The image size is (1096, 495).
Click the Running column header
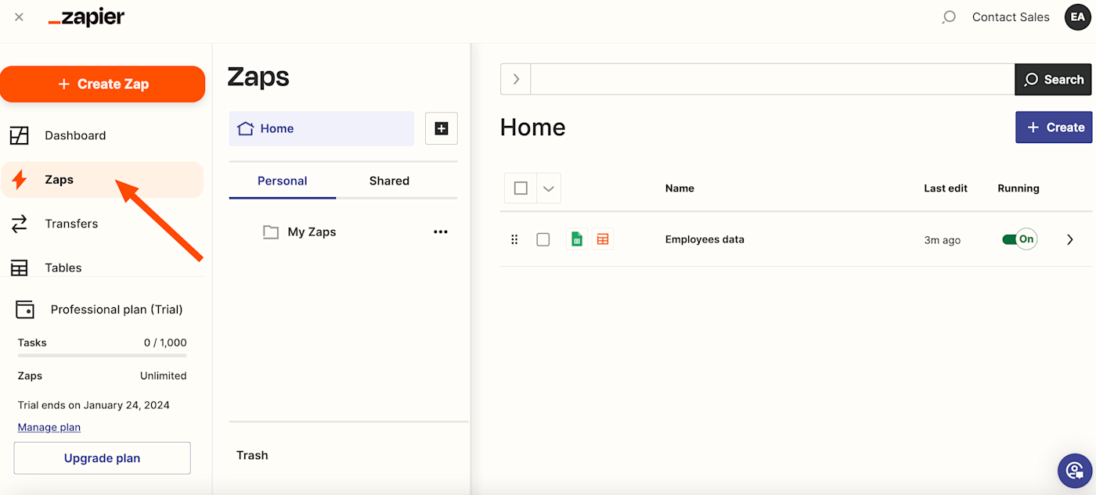click(x=1018, y=188)
